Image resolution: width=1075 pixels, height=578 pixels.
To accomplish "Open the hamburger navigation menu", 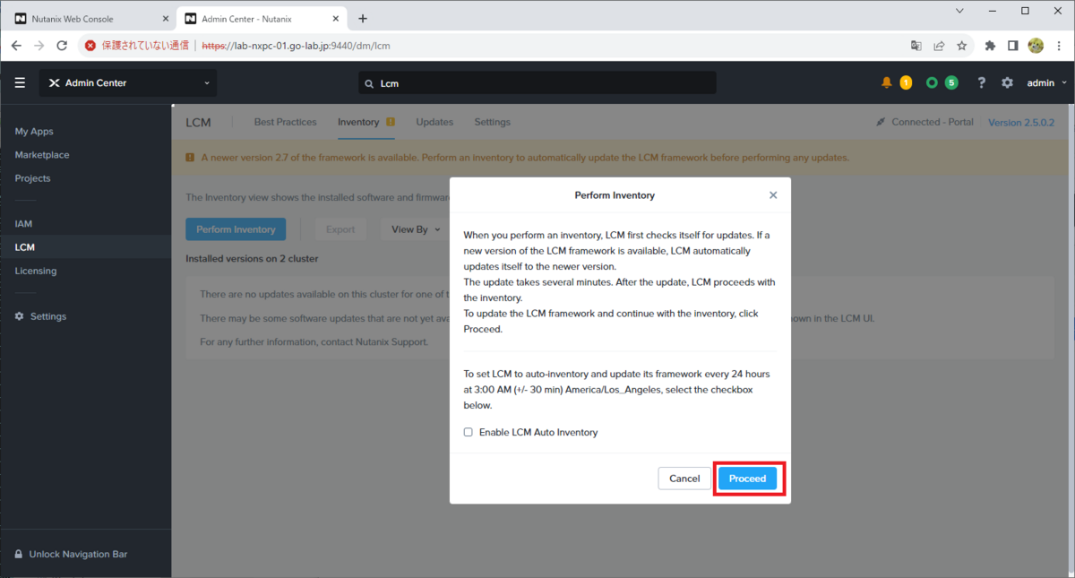I will [20, 82].
